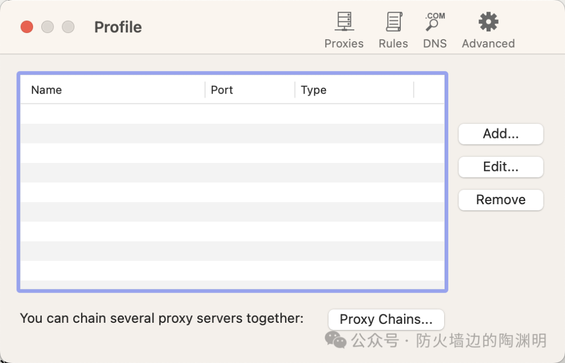Open the DNS magnifier icon

pos(435,22)
